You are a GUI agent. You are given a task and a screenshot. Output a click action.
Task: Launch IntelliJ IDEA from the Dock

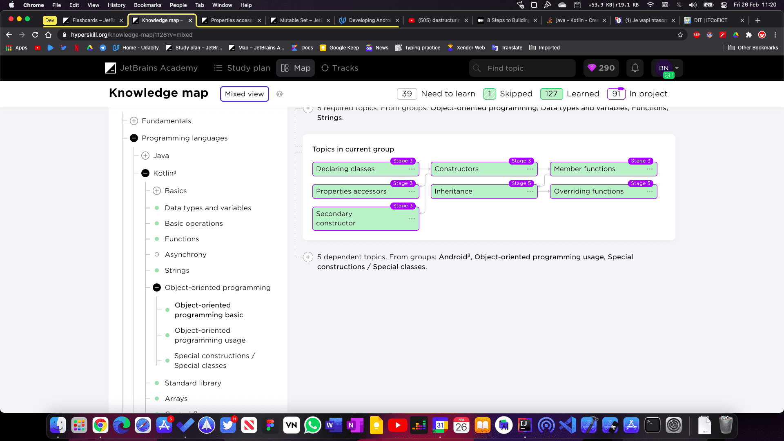click(525, 425)
